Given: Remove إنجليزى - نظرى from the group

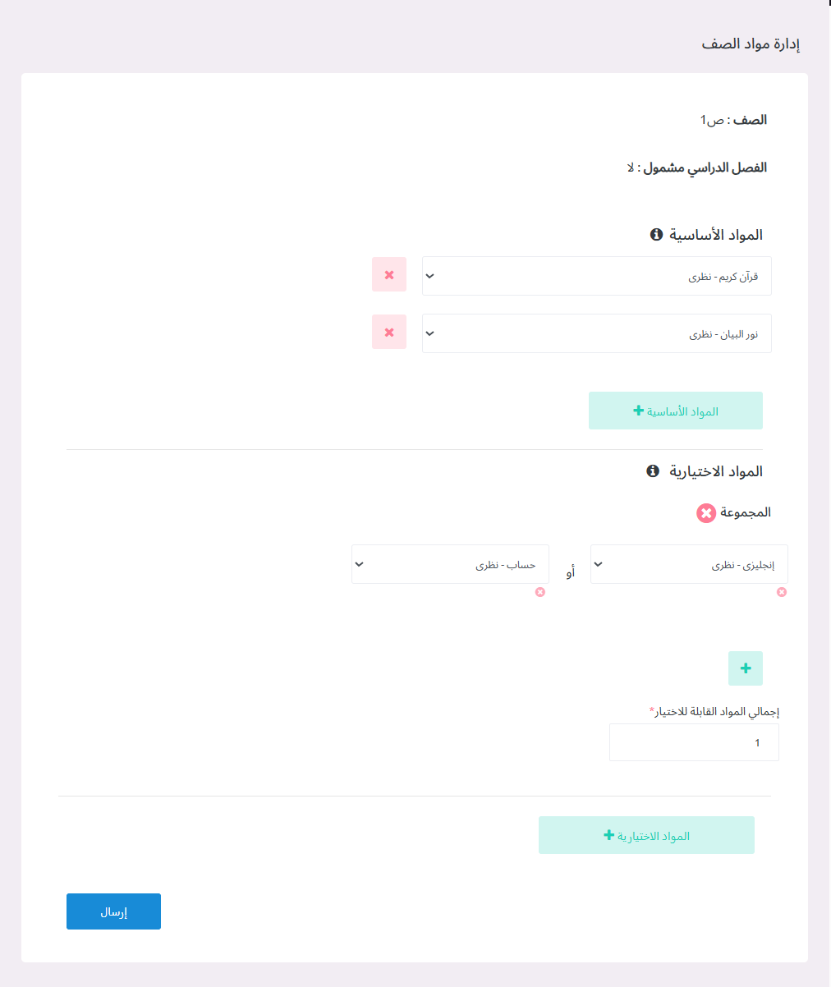Looking at the screenshot, I should point(782,592).
